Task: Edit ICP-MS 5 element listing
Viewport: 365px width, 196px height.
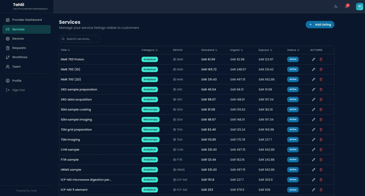Action: 314,190
